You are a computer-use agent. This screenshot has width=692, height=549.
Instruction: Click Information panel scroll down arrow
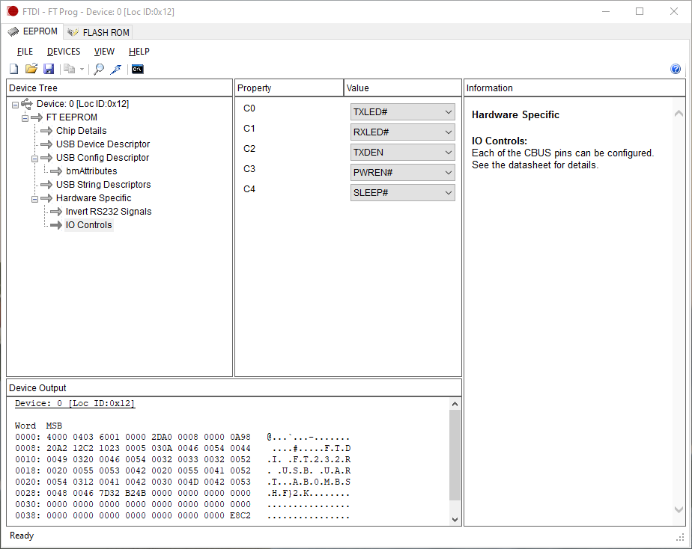[679, 509]
